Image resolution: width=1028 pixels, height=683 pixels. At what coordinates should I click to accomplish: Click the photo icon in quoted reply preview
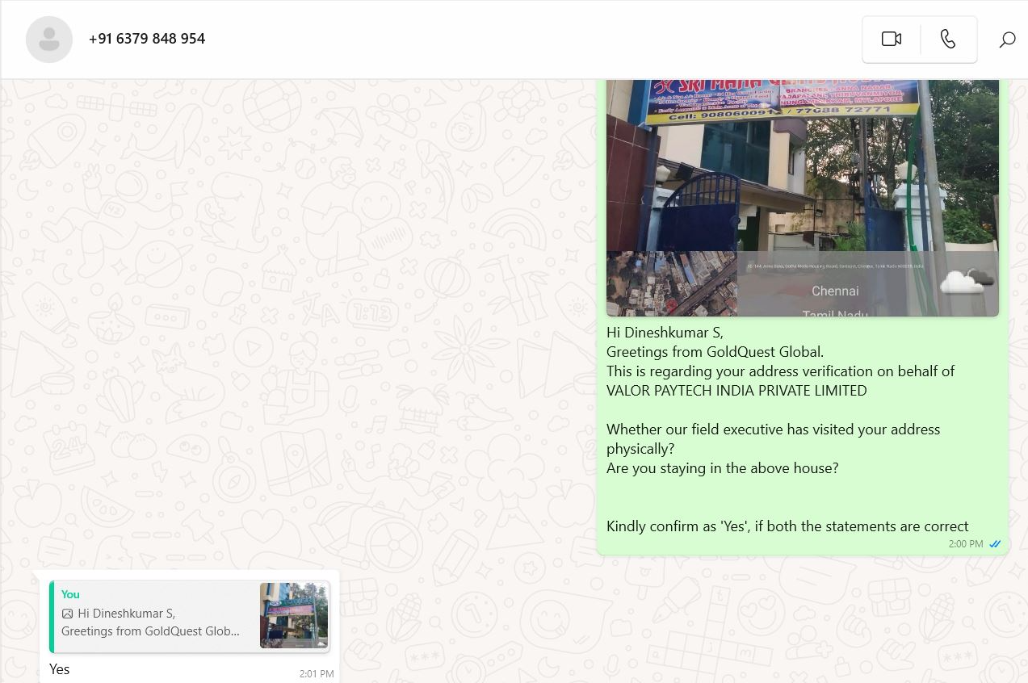tap(68, 614)
